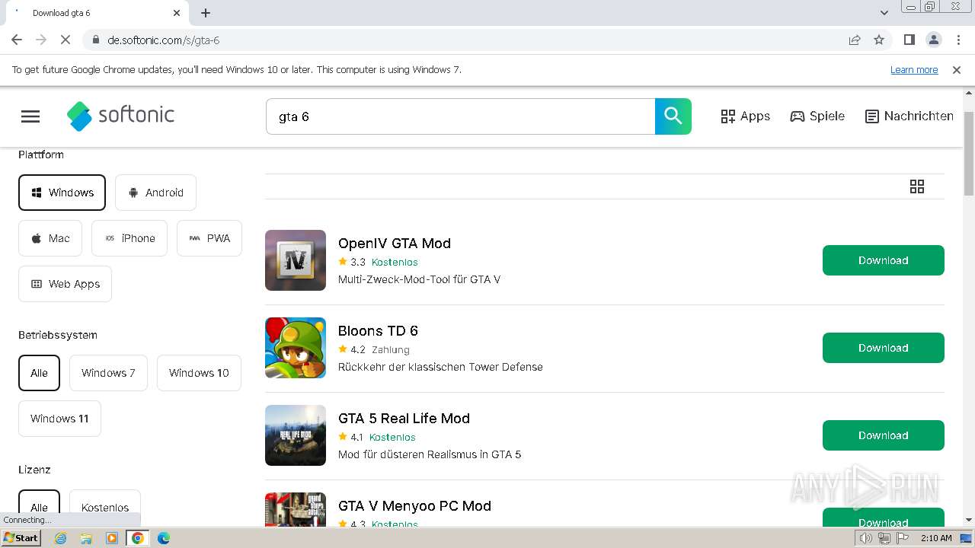975x548 pixels.
Task: Open Bloons TD 6 app thumbnail
Action: coord(296,348)
